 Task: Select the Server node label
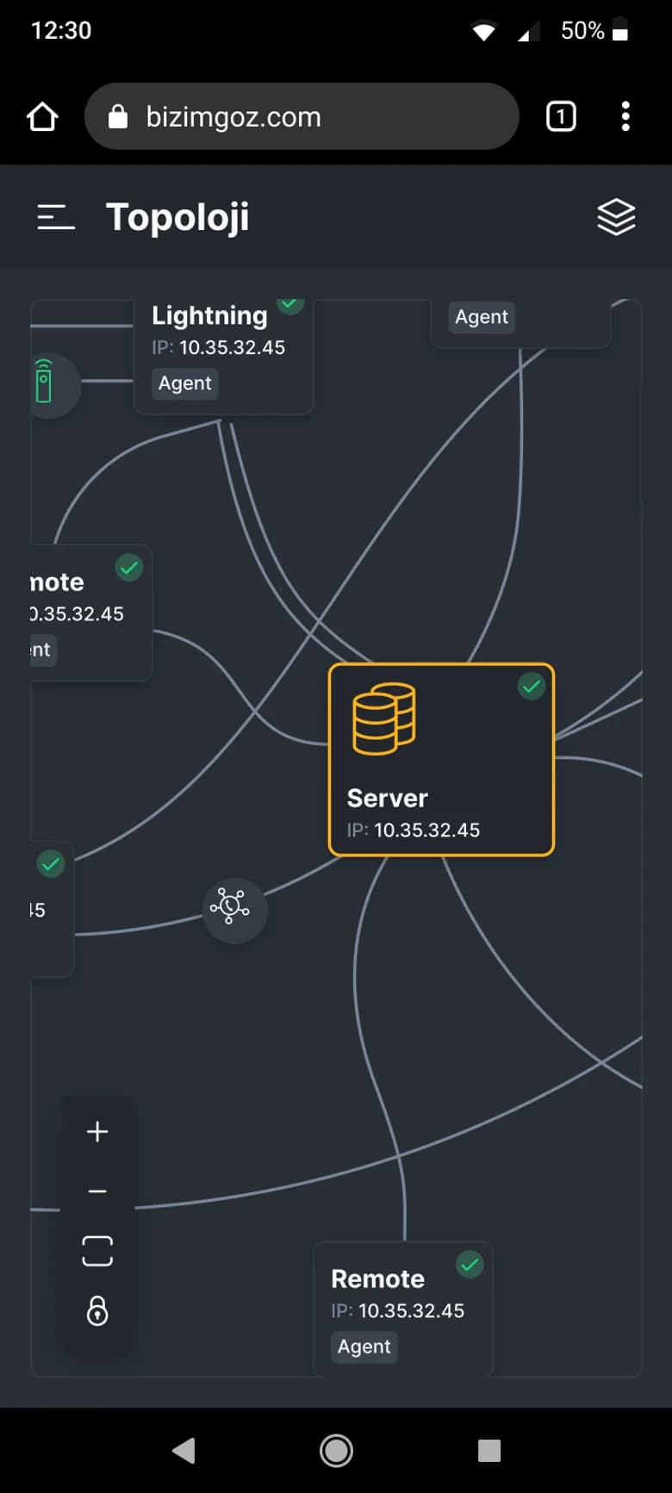click(387, 798)
